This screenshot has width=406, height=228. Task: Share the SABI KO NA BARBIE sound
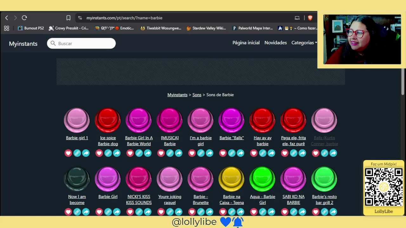click(302, 212)
